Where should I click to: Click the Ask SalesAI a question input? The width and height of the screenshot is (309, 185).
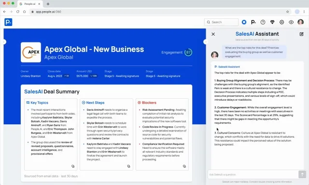pyautogui.click(x=253, y=174)
